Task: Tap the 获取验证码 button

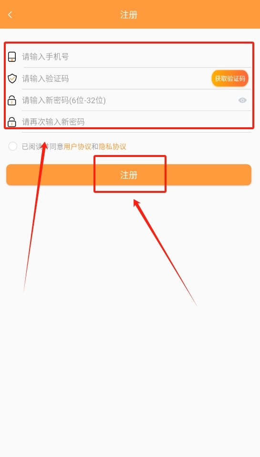Action: tap(230, 78)
